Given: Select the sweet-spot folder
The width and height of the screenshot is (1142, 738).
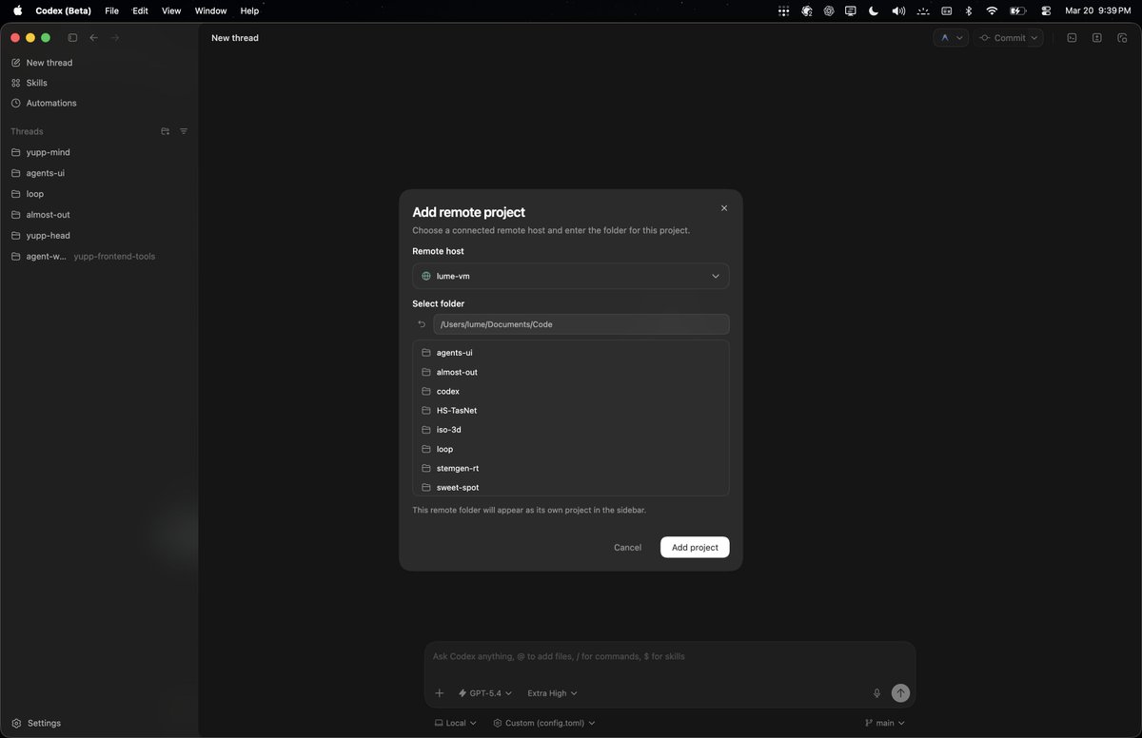Looking at the screenshot, I should coord(571,487).
